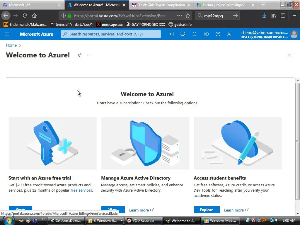Select the Welcome to Azure tab
The height and width of the screenshot is (225, 300).
tap(97, 5)
